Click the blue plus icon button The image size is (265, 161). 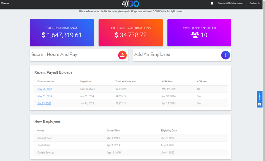pyautogui.click(x=226, y=55)
